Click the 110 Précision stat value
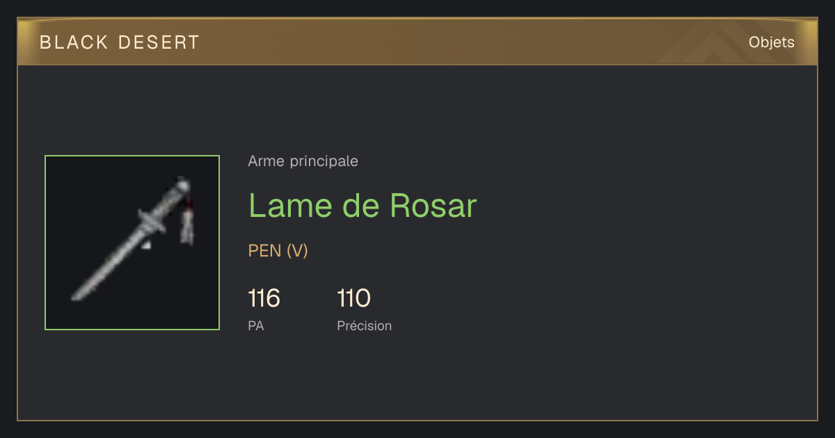This screenshot has width=835, height=438. tap(353, 299)
